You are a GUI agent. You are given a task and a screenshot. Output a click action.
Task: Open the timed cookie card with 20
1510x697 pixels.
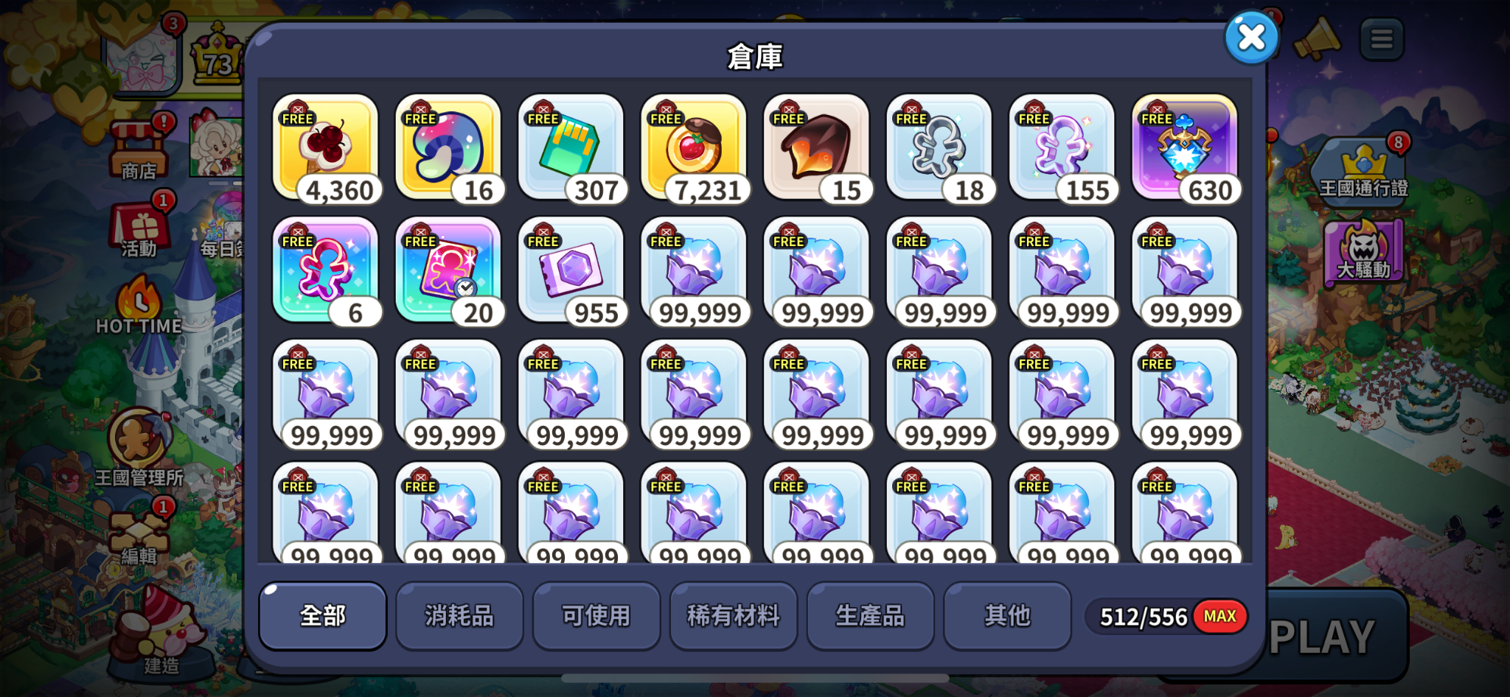[x=448, y=271]
